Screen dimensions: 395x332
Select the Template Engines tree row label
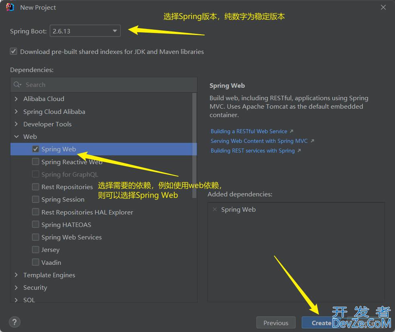tap(49, 275)
